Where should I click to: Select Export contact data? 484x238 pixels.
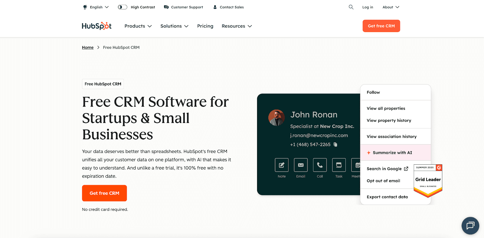click(x=387, y=197)
